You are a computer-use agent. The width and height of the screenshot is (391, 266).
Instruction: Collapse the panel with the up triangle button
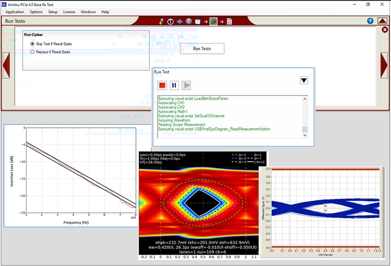click(x=382, y=21)
